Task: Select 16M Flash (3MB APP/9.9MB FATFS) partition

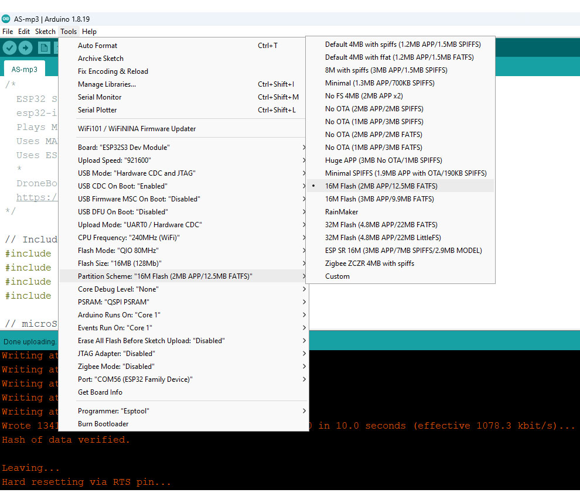Action: (x=379, y=199)
